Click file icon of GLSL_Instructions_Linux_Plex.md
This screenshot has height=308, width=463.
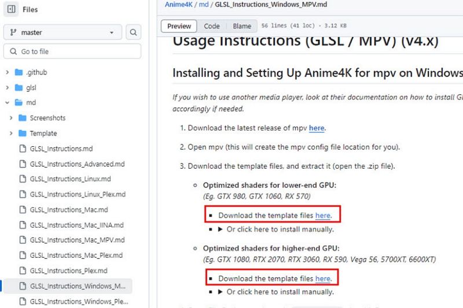(23, 194)
